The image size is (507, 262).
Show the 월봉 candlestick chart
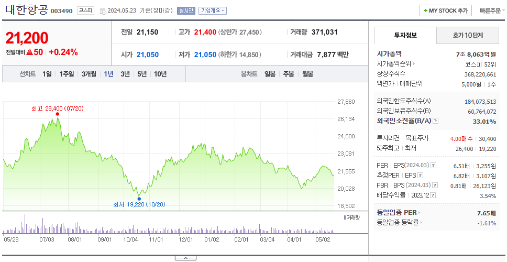(x=308, y=74)
